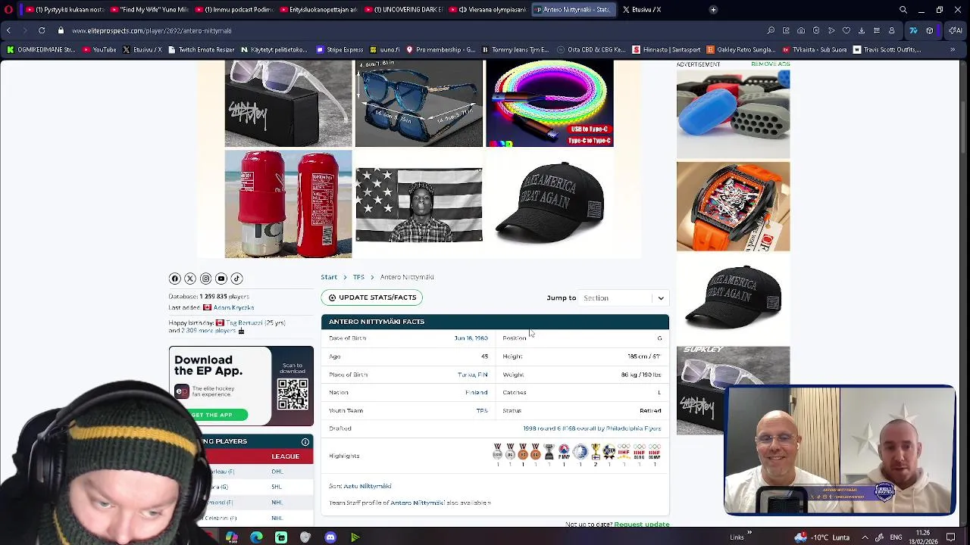Viewport: 970px width, 545px height.
Task: Click the Request update link
Action: (641, 524)
